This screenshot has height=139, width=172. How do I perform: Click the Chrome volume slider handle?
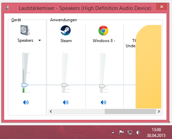pyautogui.click(x=102, y=86)
